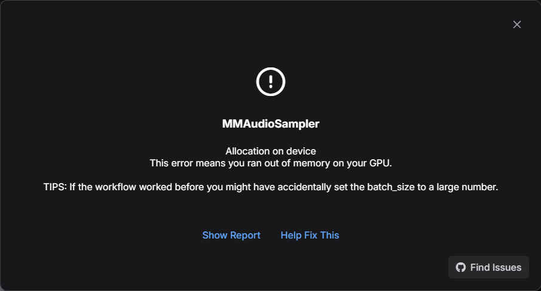Click the Find Issues button

click(x=488, y=267)
